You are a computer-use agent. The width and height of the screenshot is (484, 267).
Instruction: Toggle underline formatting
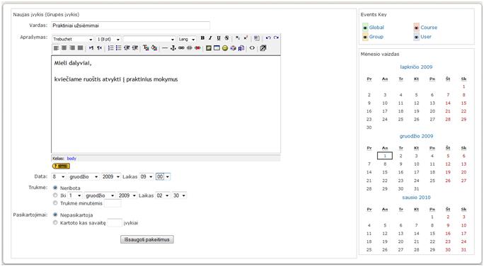point(219,38)
